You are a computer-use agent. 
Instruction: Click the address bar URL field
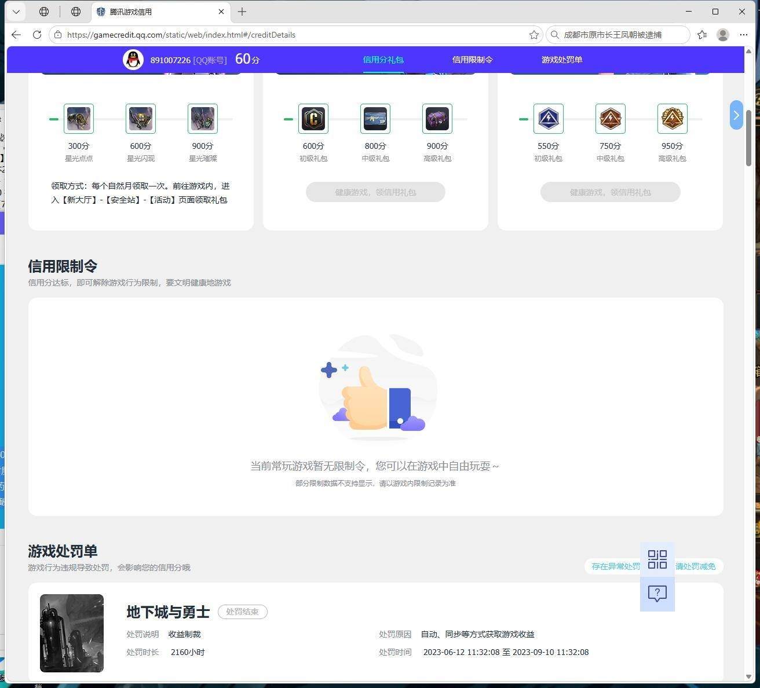tap(295, 35)
